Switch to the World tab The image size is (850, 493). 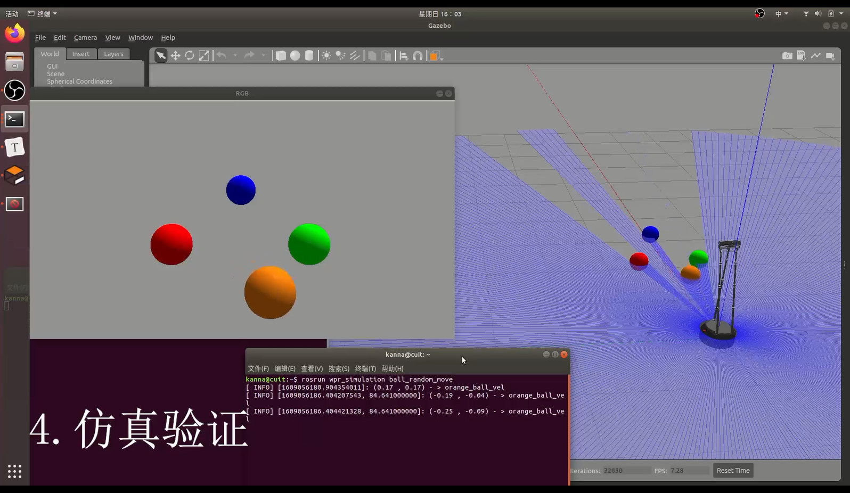[x=50, y=54]
